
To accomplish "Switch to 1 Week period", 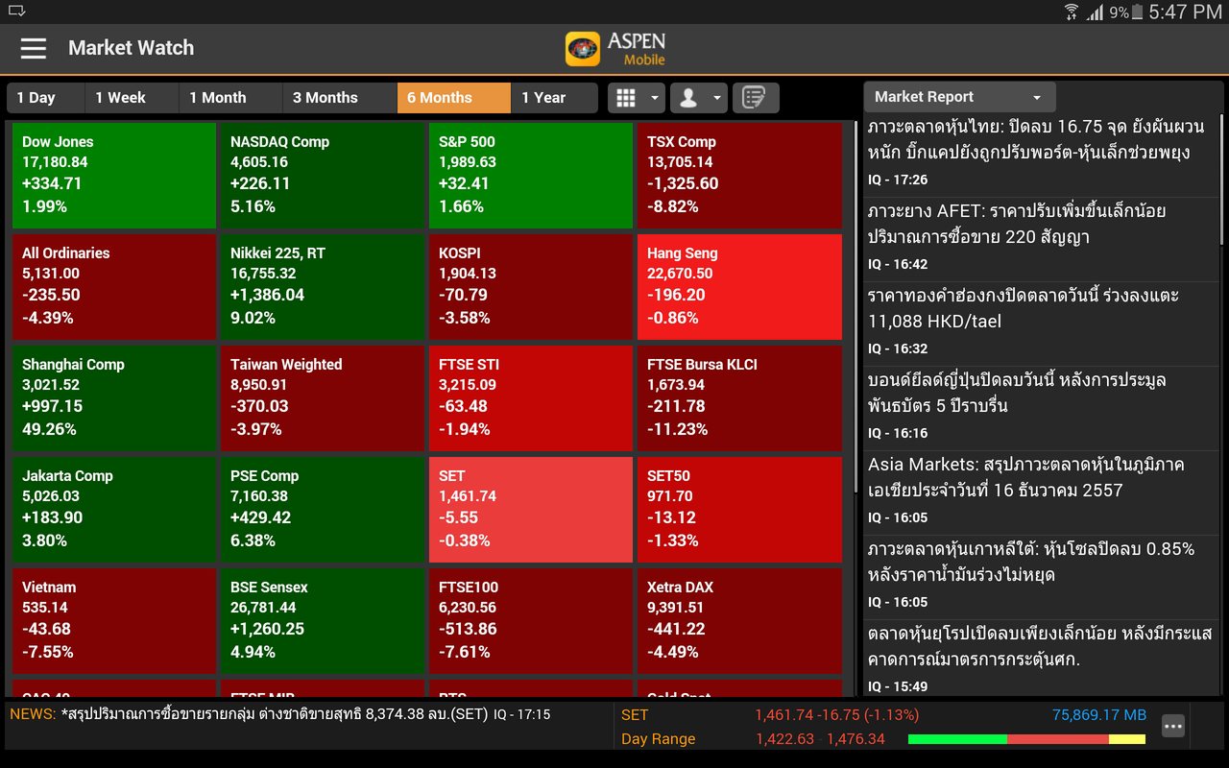I will point(132,98).
